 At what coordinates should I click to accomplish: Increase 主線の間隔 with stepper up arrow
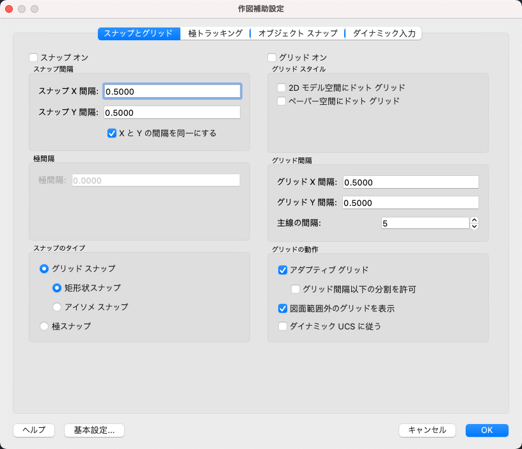pos(474,220)
